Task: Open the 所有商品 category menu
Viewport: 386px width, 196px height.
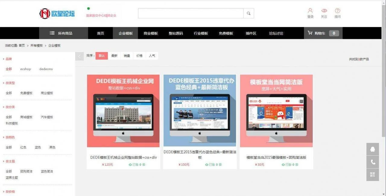Action: (x=61, y=33)
